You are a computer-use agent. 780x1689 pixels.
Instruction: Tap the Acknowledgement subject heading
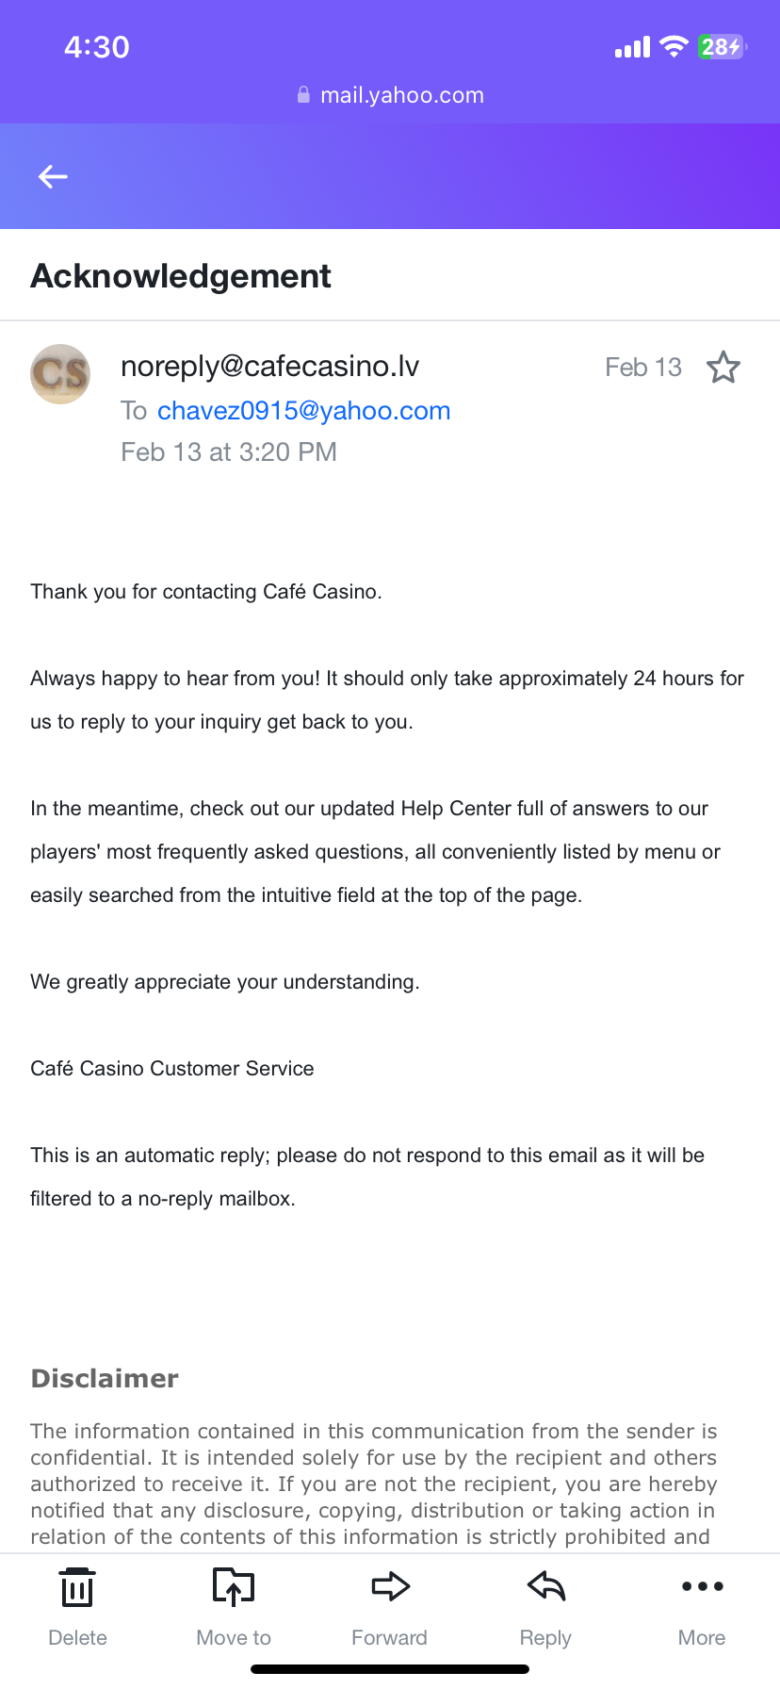pos(181,276)
